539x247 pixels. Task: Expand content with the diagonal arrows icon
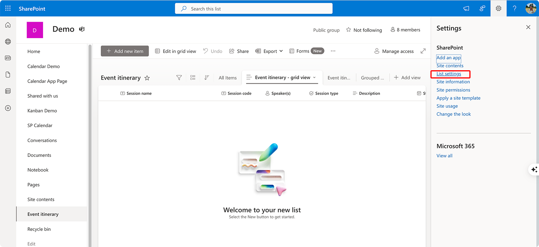coord(423,51)
